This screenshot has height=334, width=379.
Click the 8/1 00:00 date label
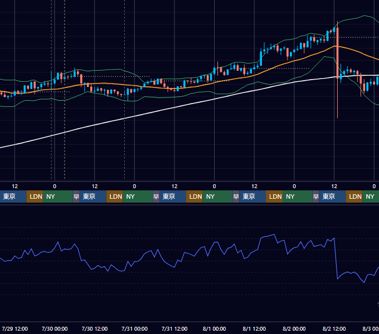coord(214,328)
